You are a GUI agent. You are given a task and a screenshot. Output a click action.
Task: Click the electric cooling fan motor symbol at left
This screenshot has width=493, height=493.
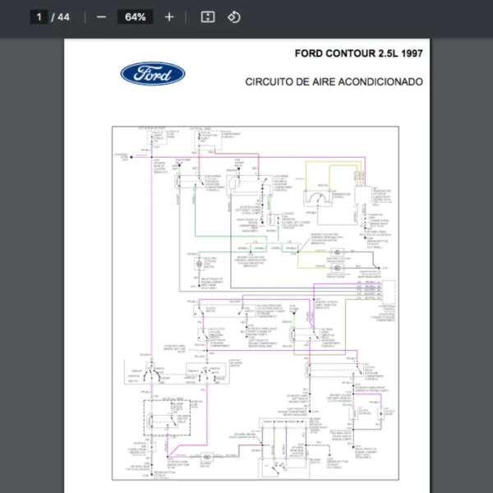click(198, 262)
